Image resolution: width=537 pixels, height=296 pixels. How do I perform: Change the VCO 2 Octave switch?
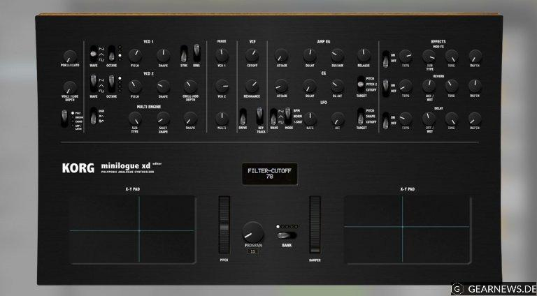(x=112, y=84)
